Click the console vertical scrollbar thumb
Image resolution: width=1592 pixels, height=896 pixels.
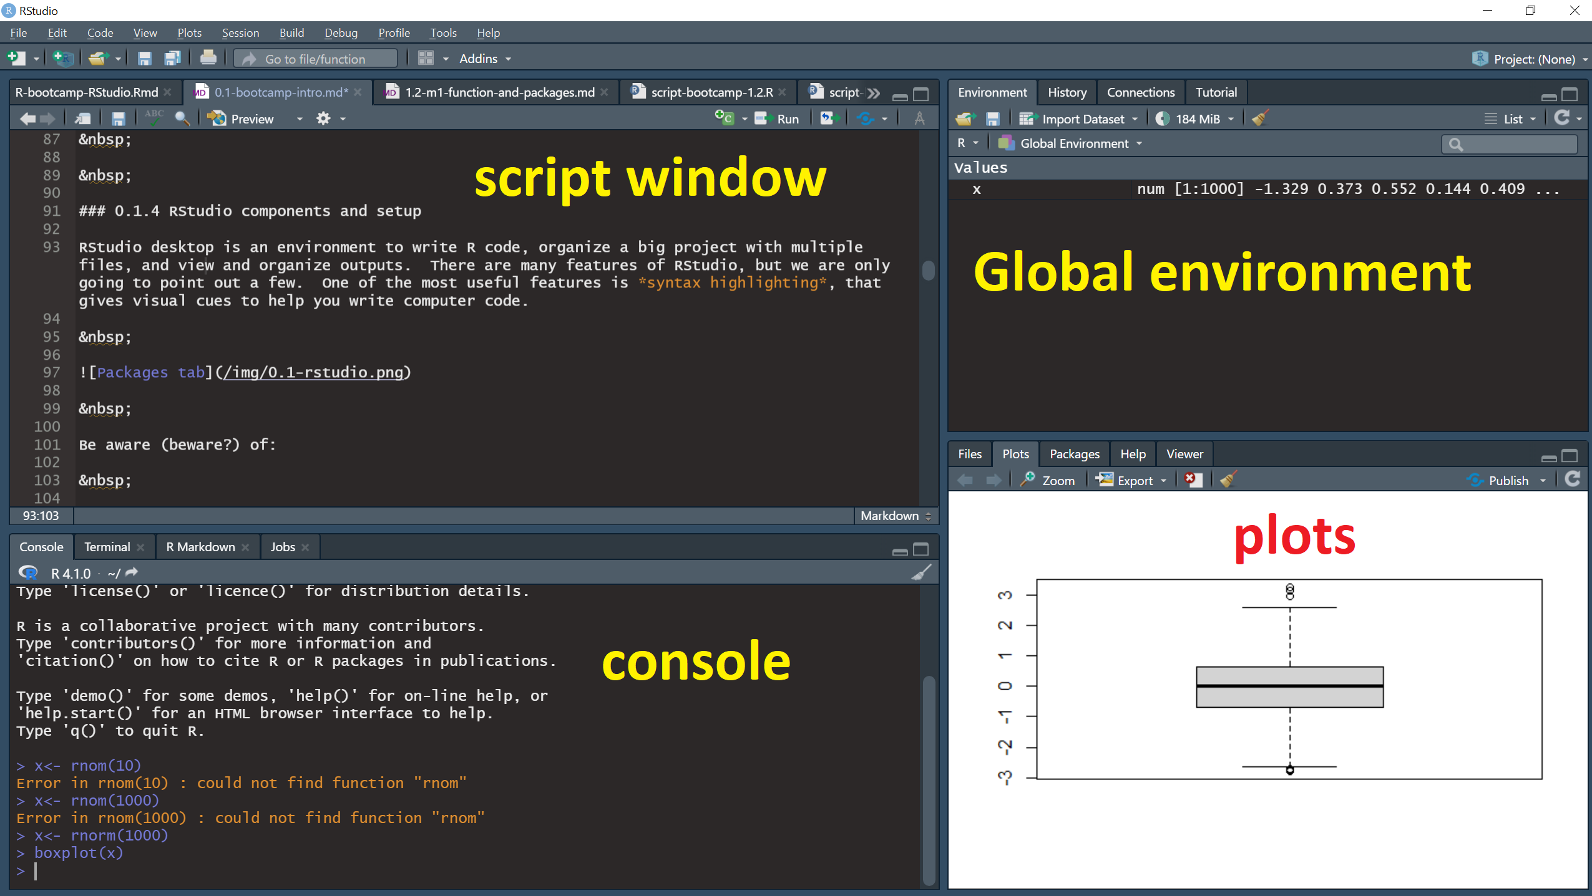(x=929, y=779)
